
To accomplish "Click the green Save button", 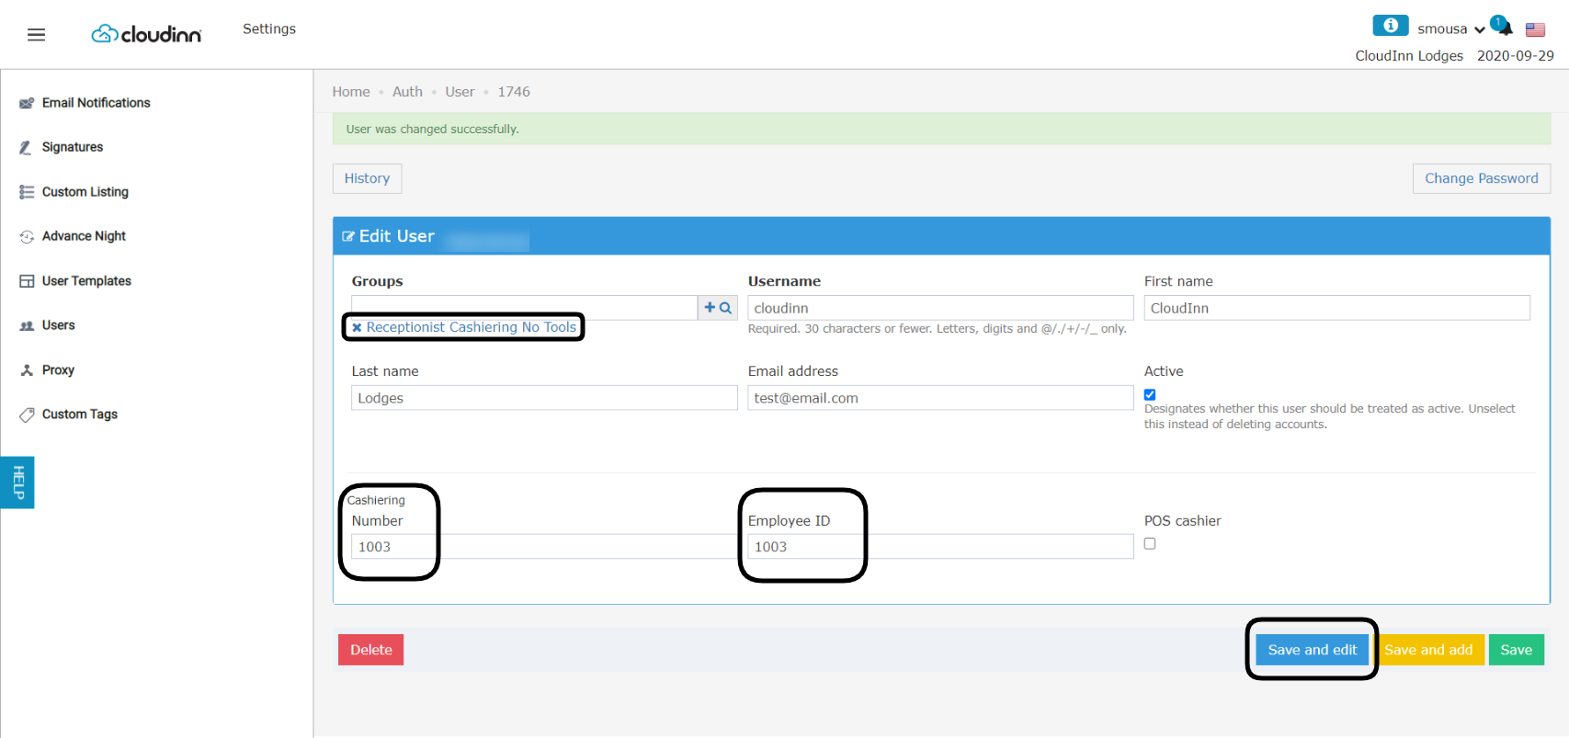I will pos(1516,650).
